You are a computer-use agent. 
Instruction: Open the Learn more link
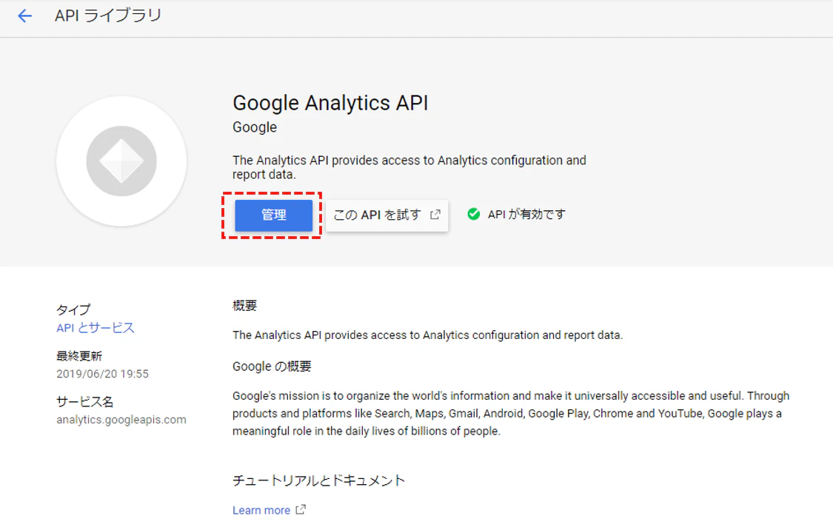point(261,510)
